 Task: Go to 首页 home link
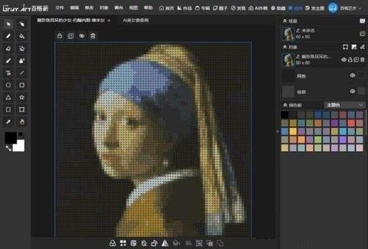pyautogui.click(x=167, y=9)
